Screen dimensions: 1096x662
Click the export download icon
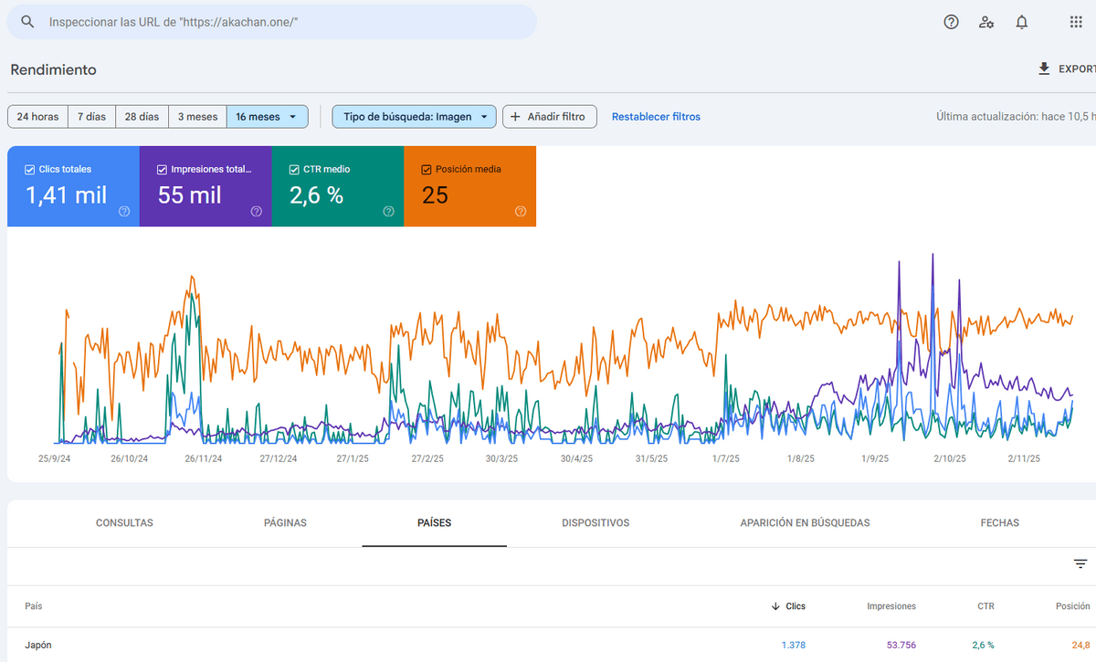point(1044,69)
